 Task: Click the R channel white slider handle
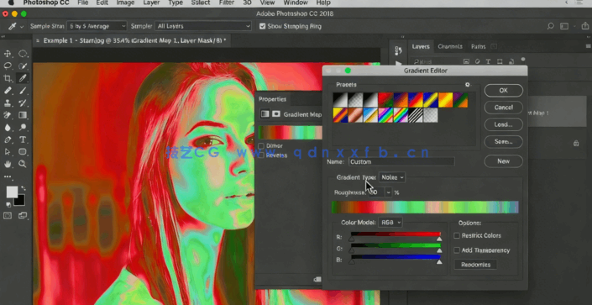pyautogui.click(x=439, y=239)
